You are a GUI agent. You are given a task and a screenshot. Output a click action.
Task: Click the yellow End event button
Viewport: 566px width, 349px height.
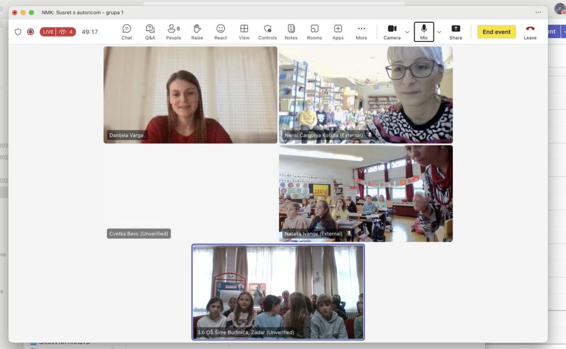496,32
